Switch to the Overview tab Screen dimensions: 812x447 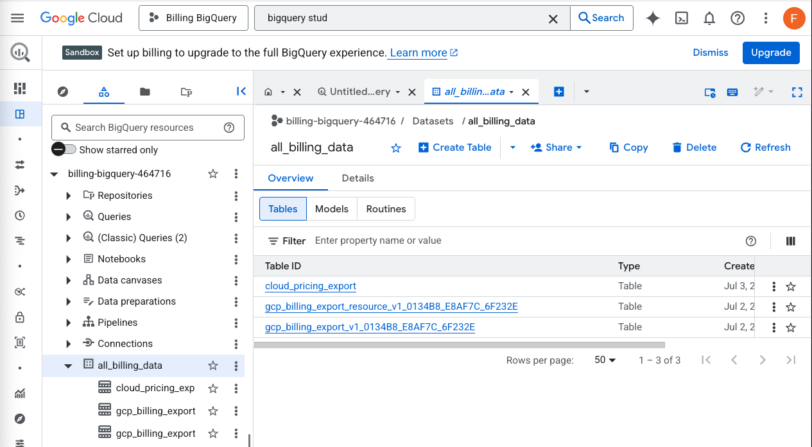291,178
